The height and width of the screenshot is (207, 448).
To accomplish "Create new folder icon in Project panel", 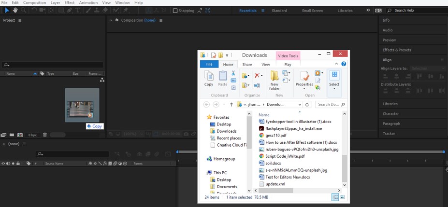I will pos(12,135).
